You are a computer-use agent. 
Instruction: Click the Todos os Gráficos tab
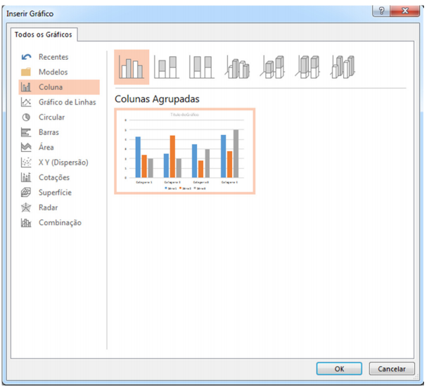pos(43,34)
